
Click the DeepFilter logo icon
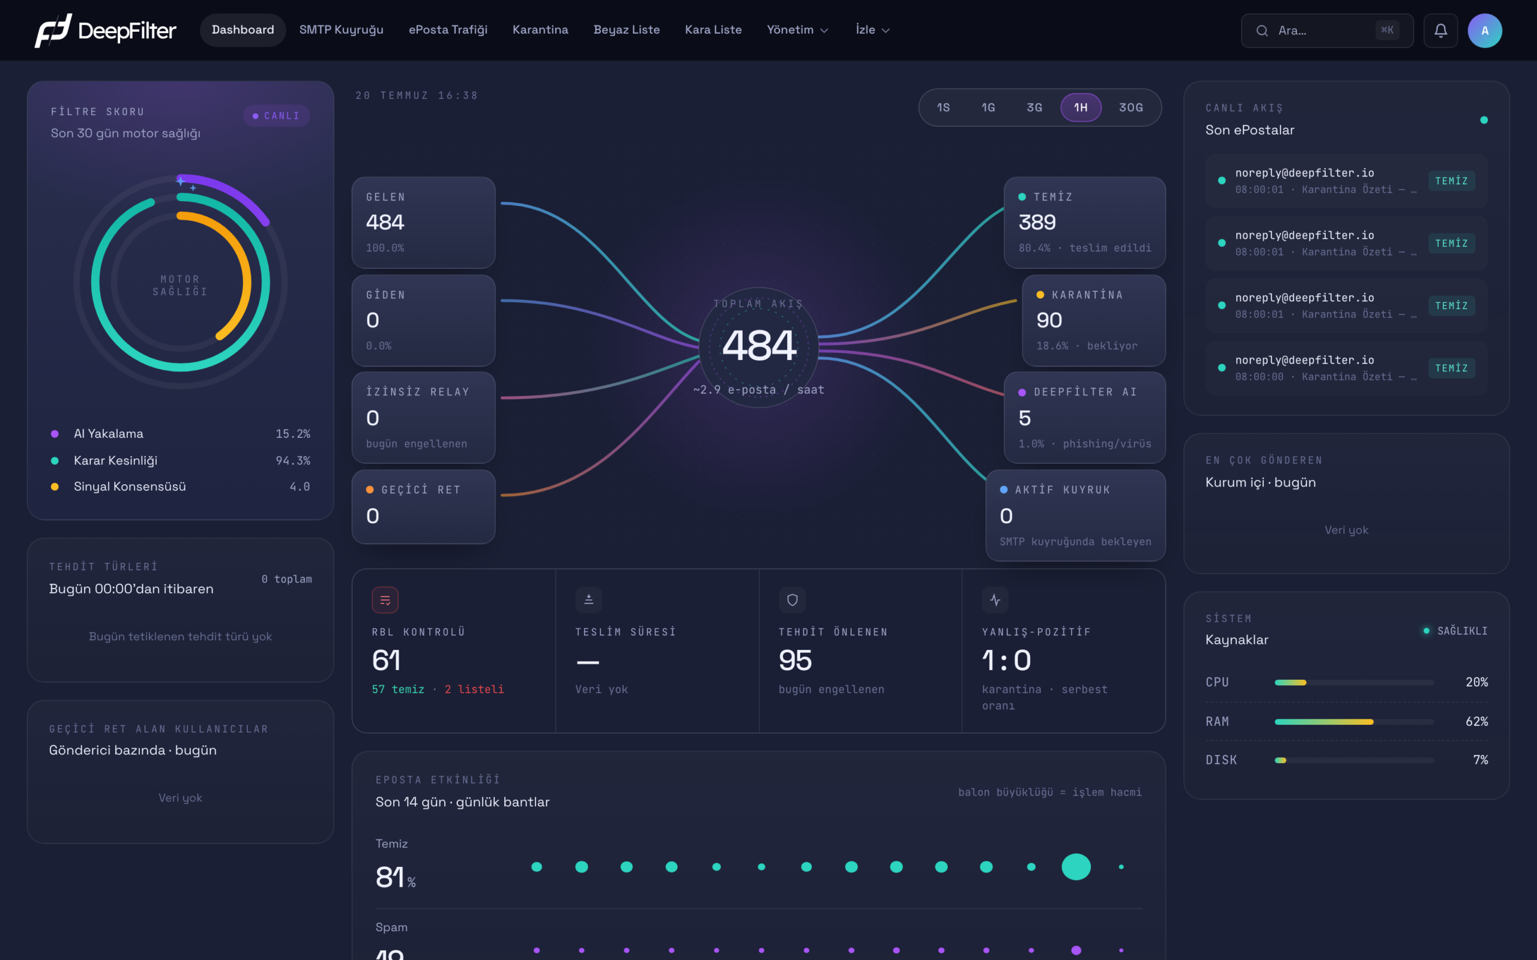point(53,31)
